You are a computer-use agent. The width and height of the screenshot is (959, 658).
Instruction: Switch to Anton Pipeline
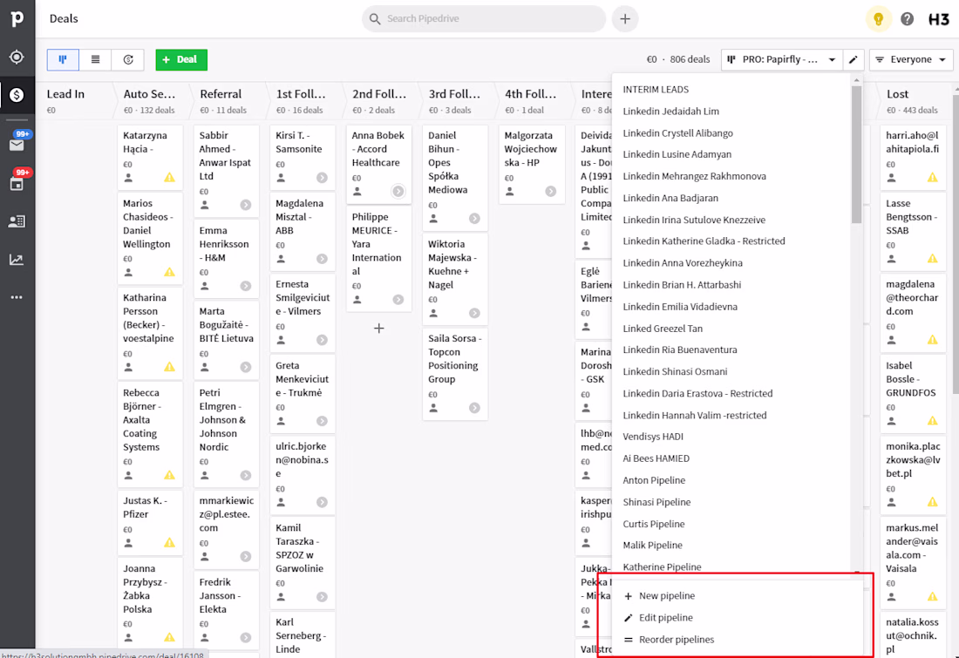coord(654,481)
